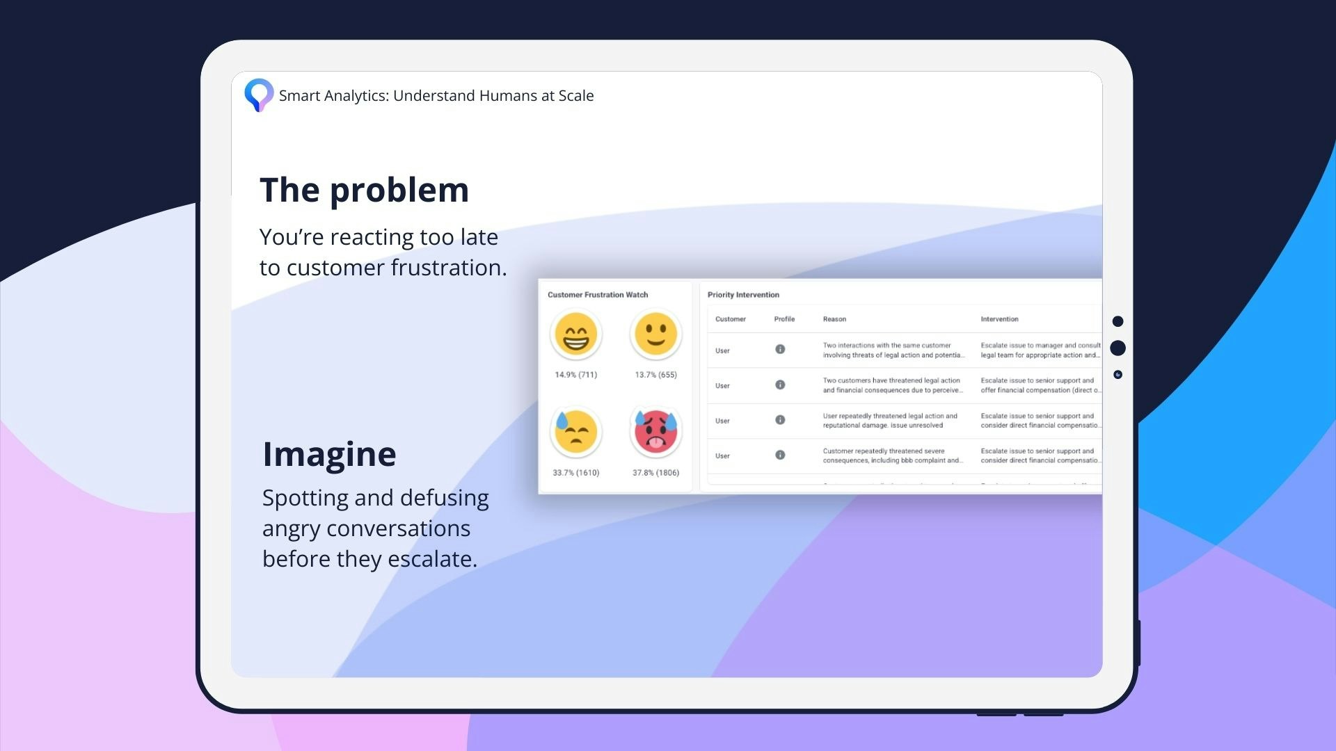The image size is (1336, 751).
Task: Click the sad sweating face emoji
Action: pyautogui.click(x=575, y=432)
